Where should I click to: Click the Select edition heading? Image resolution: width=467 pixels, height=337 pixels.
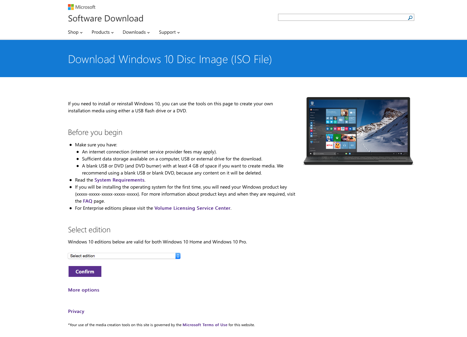coord(89,230)
